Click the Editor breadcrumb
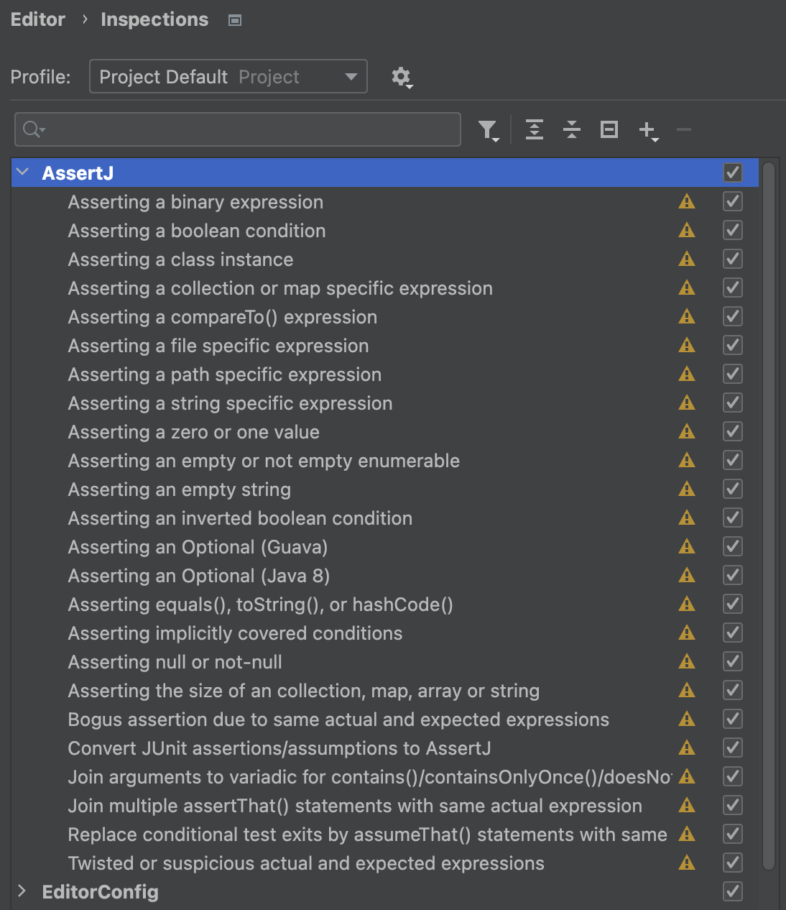Viewport: 786px width, 910px height. (x=38, y=19)
